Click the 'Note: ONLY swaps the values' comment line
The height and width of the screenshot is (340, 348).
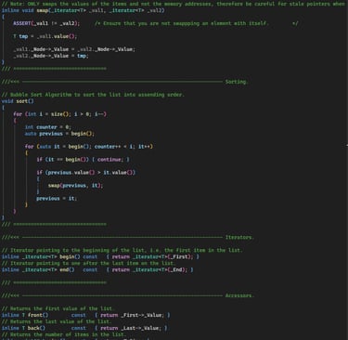pyautogui.click(x=174, y=4)
